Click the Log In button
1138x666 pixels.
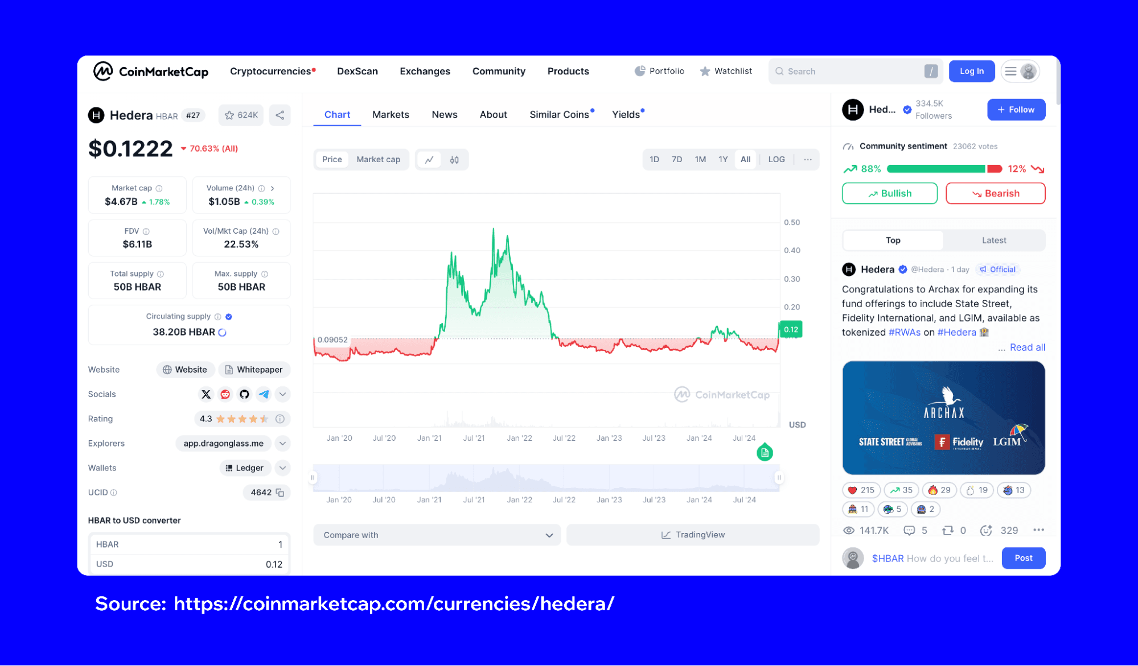(x=971, y=71)
